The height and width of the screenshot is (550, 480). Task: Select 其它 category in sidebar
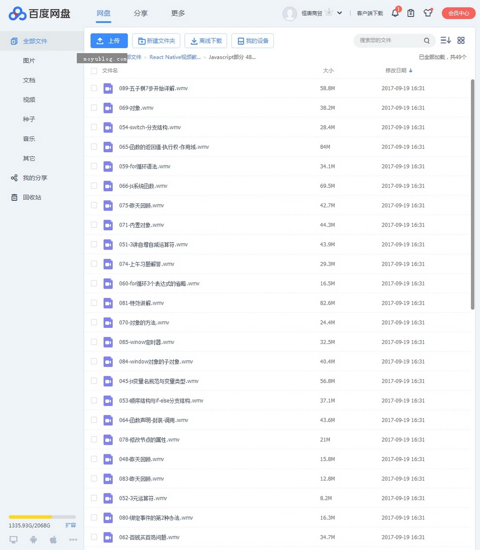click(29, 158)
